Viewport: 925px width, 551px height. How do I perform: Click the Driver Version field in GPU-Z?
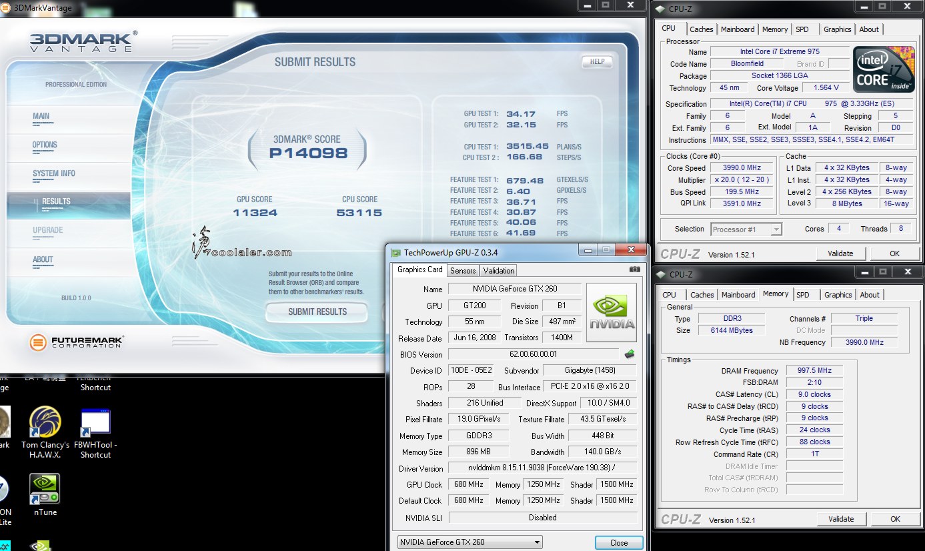coord(542,468)
